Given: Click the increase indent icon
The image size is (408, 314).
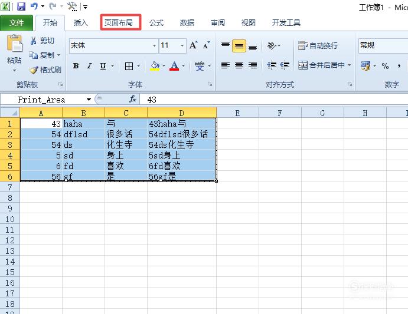Looking at the screenshot, I should coord(285,65).
